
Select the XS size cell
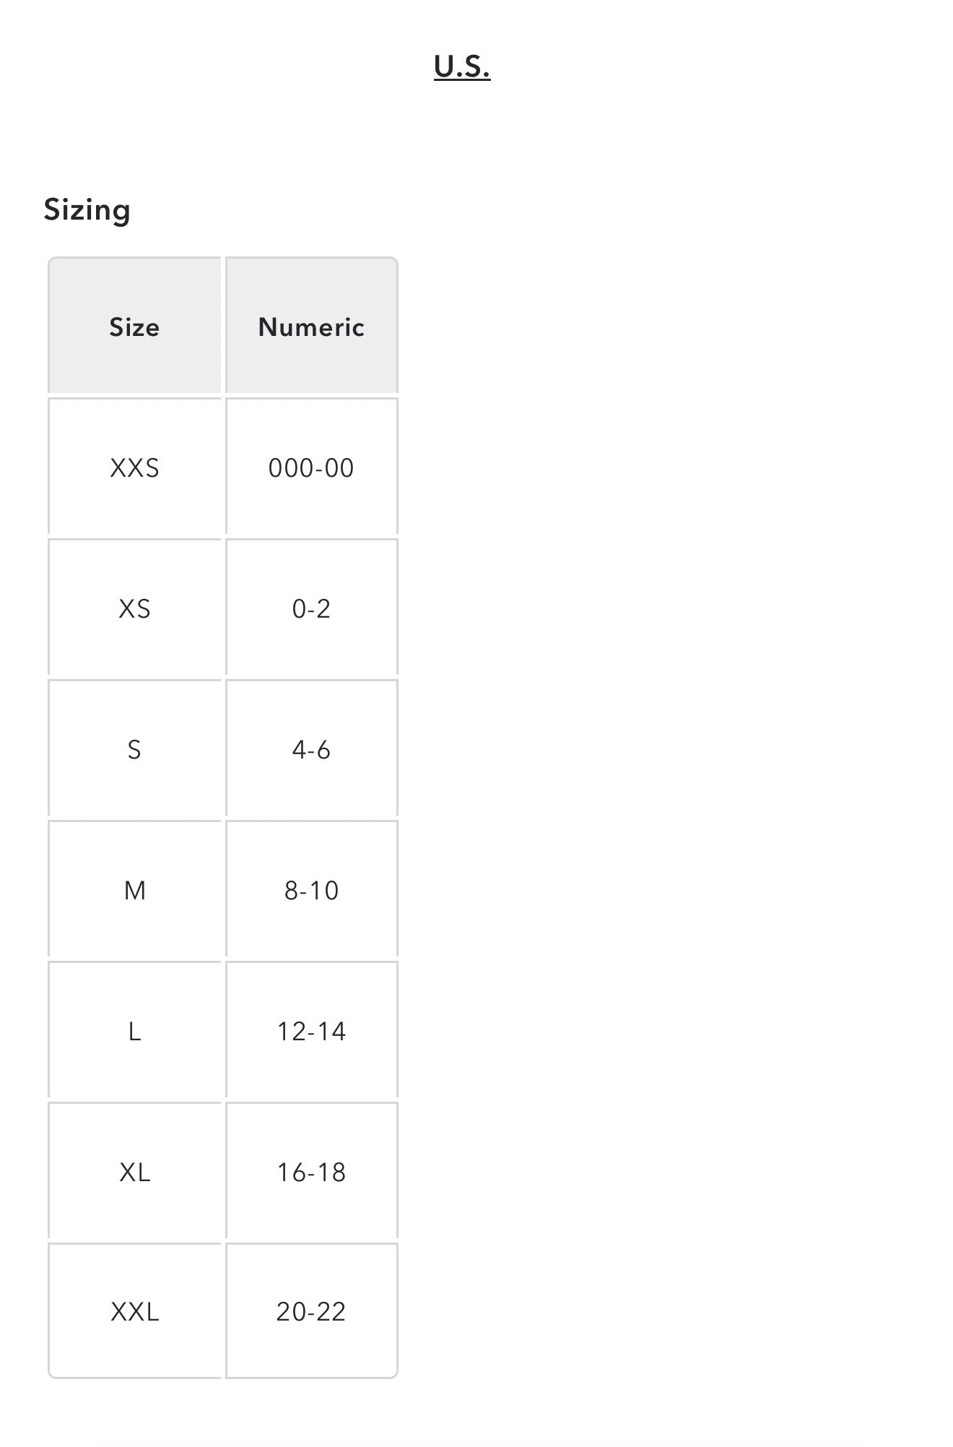[134, 608]
